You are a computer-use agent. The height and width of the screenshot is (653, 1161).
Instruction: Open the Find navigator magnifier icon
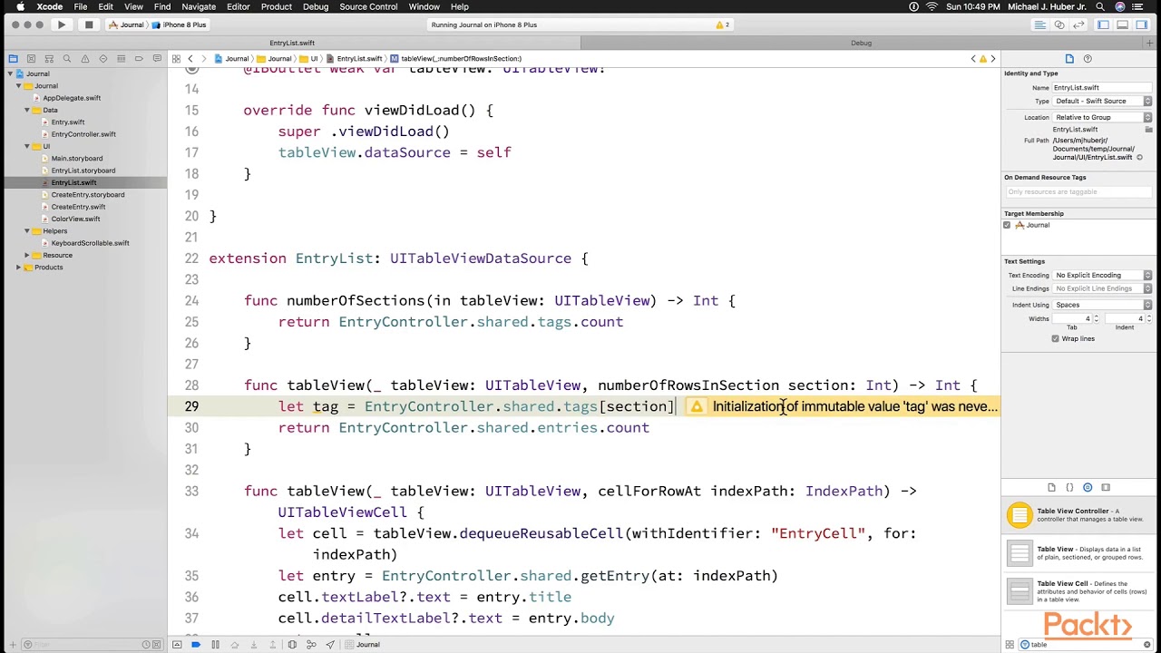(67, 58)
